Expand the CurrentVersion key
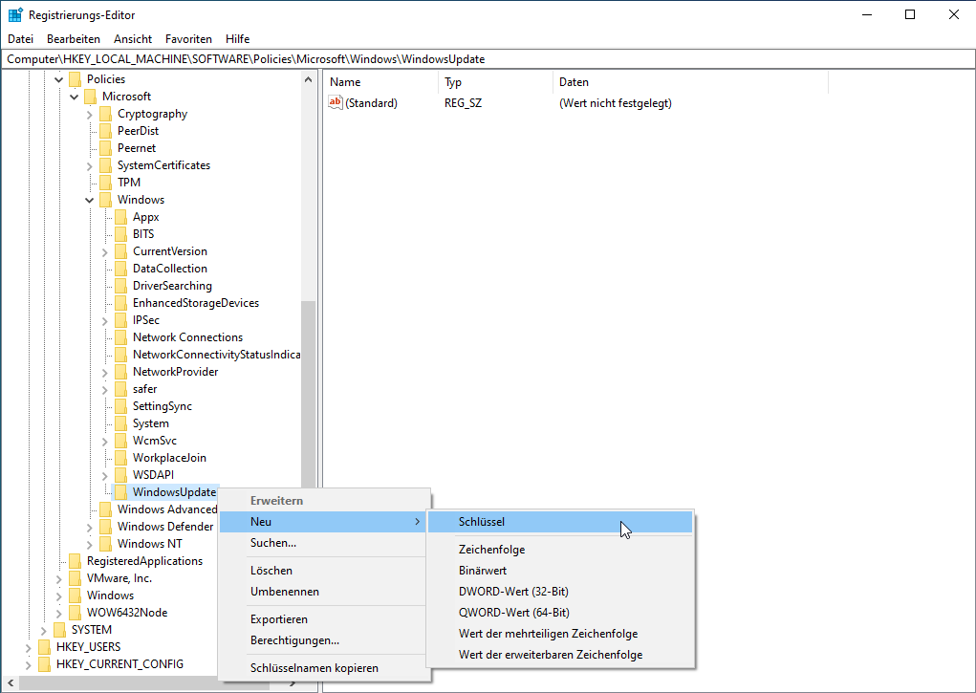Screen dimensions: 976x693 point(104,252)
